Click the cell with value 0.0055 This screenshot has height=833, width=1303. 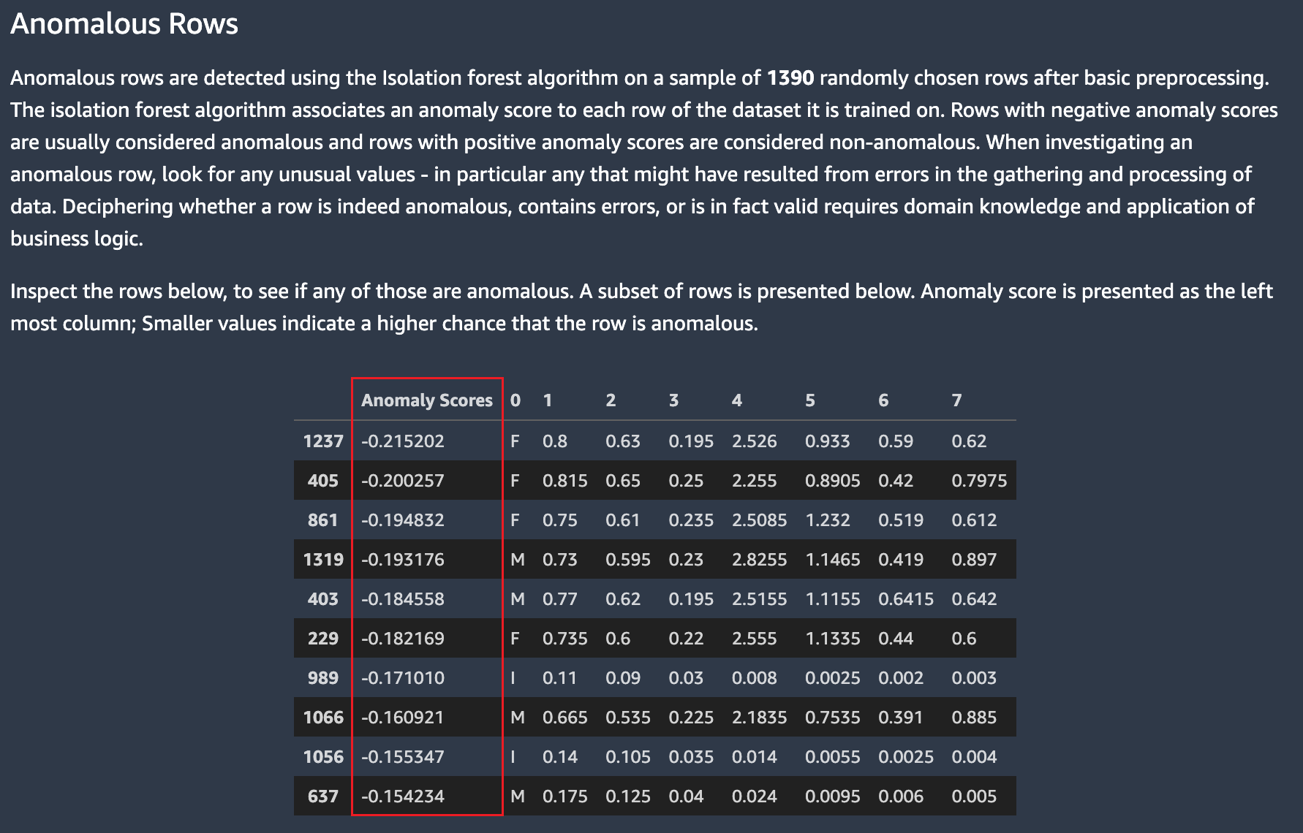click(832, 757)
